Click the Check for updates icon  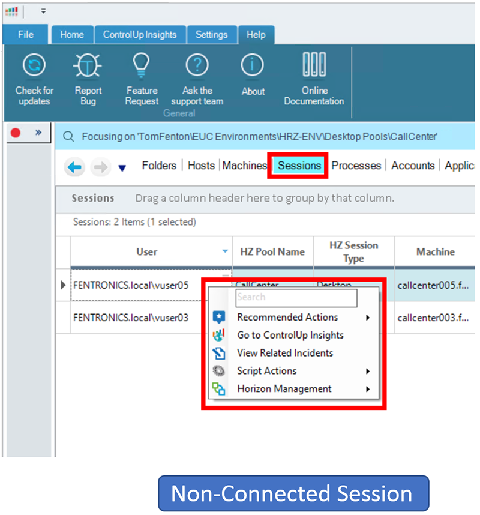(34, 65)
